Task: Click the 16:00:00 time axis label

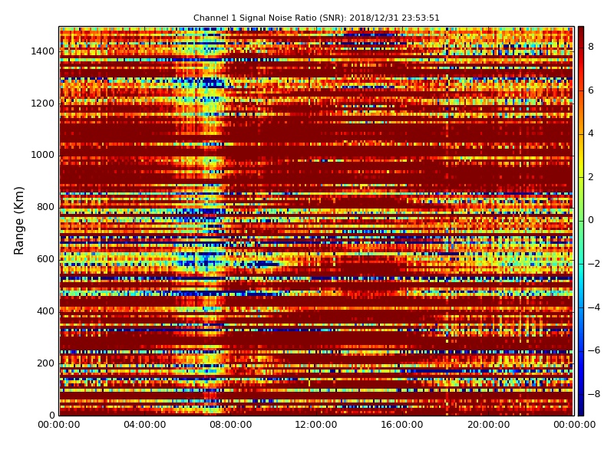Action: (x=402, y=425)
